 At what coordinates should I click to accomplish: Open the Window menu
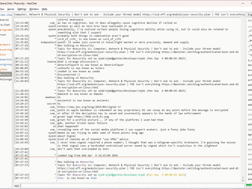[x=34, y=9]
